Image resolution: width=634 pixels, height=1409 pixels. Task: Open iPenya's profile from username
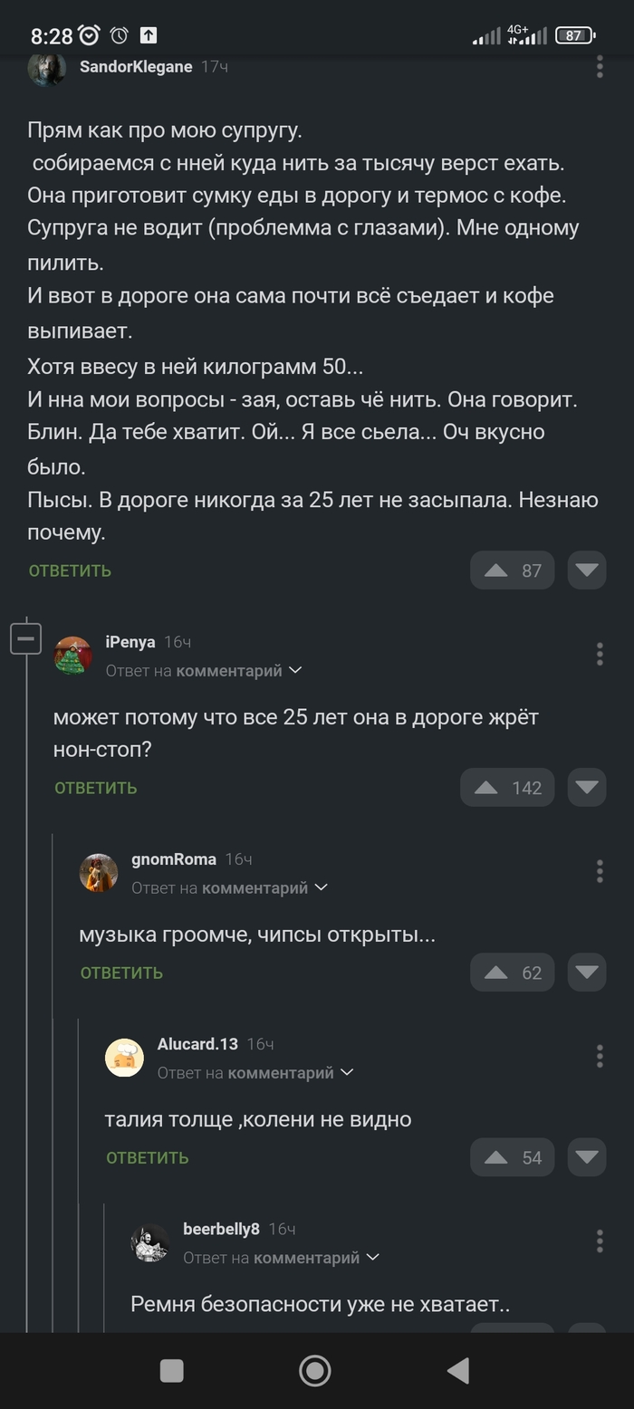coord(130,642)
